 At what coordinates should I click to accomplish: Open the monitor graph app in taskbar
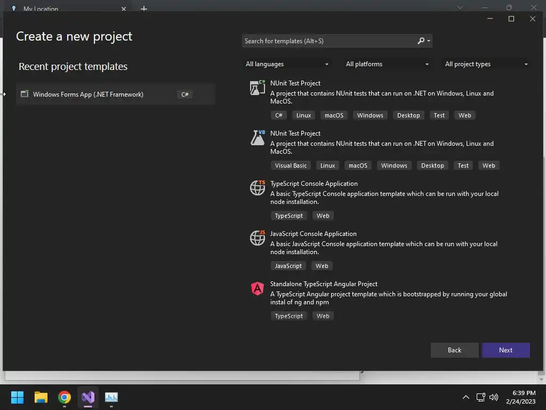coord(111,397)
